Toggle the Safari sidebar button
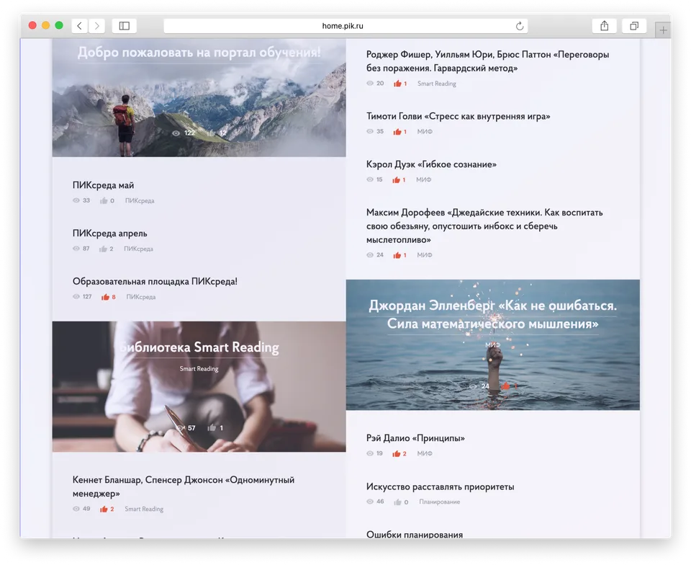691x565 pixels. point(124,26)
